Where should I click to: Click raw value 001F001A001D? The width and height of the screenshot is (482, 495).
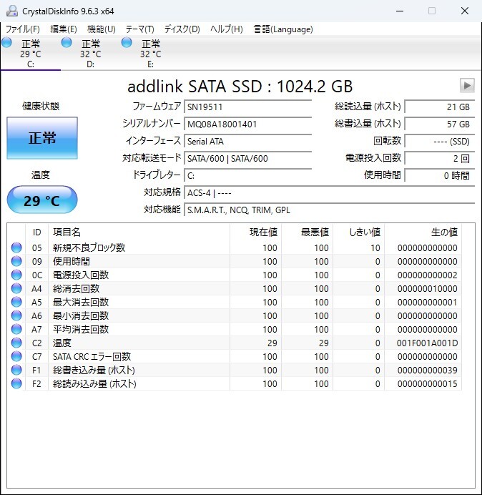[427, 343]
